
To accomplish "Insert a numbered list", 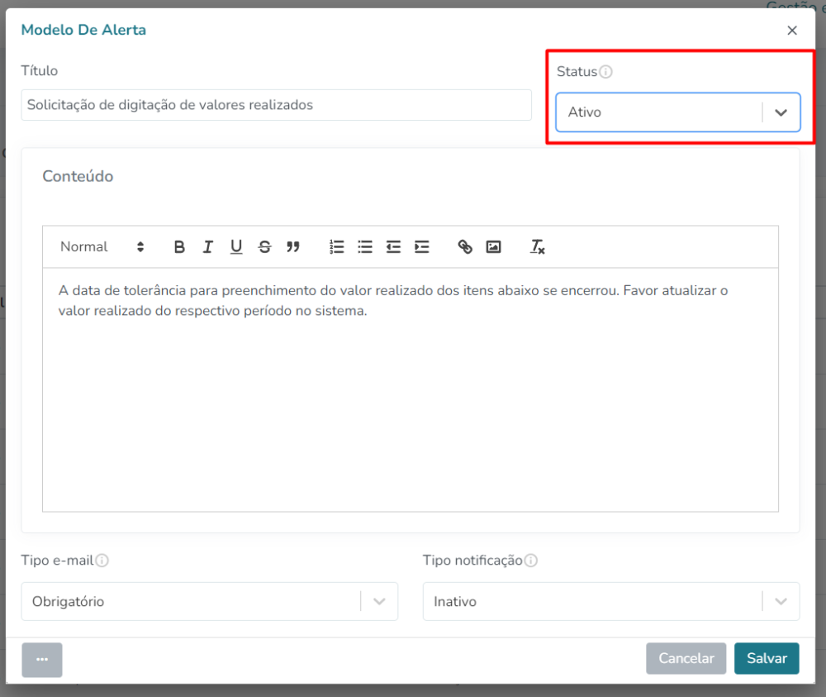I will (337, 246).
